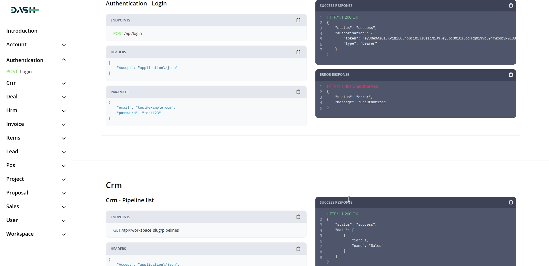Click the Dash logo in the sidebar
The image size is (549, 266).
pos(25,10)
